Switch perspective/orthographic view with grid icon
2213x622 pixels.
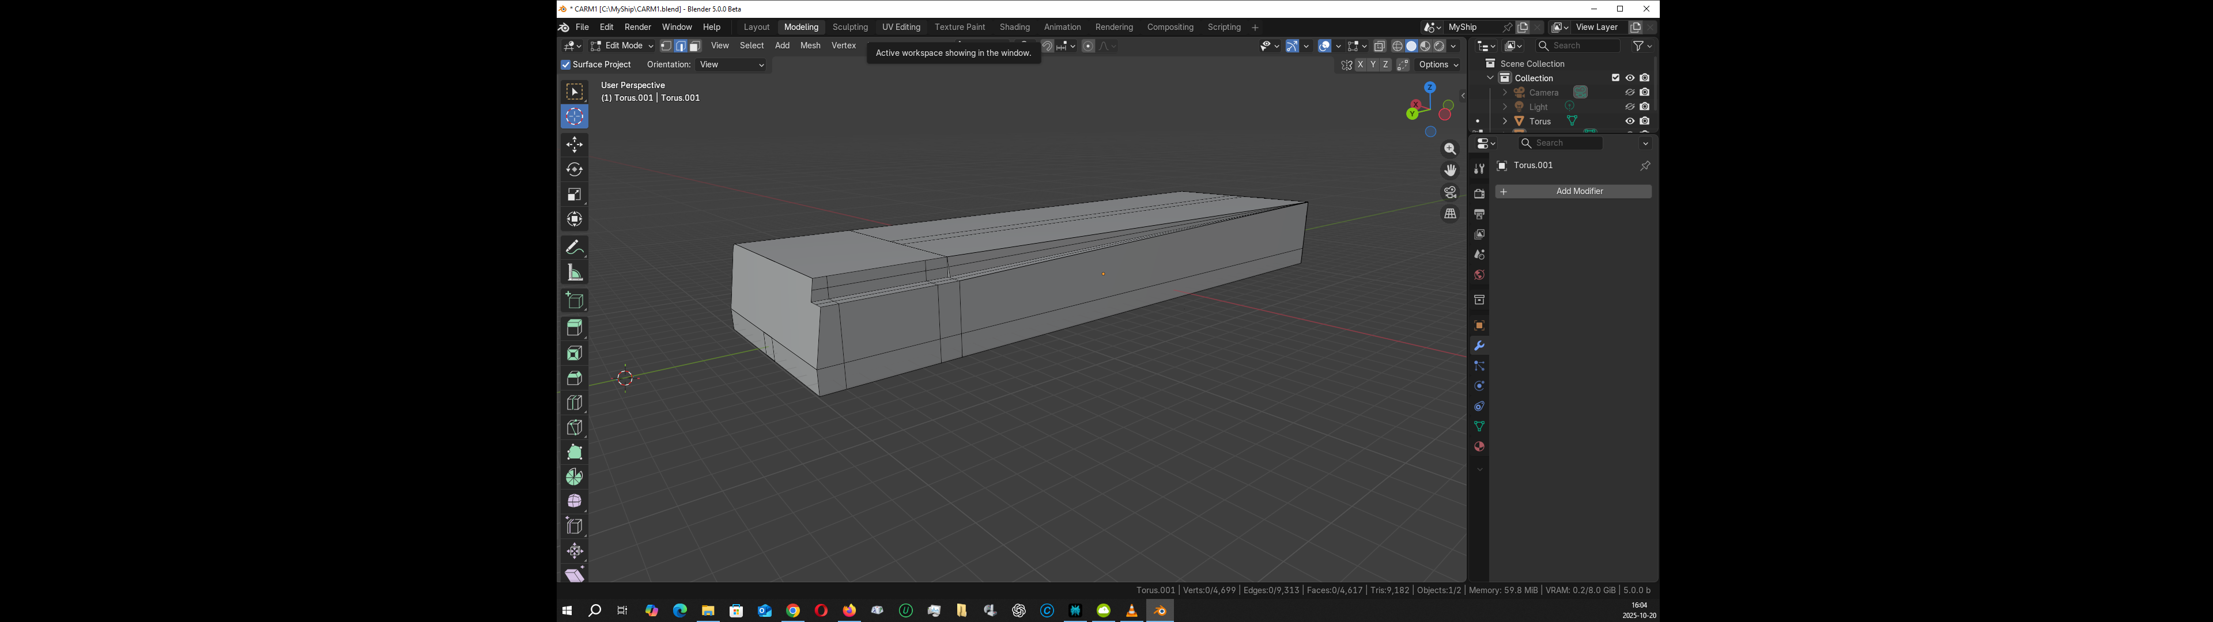pos(1450,214)
